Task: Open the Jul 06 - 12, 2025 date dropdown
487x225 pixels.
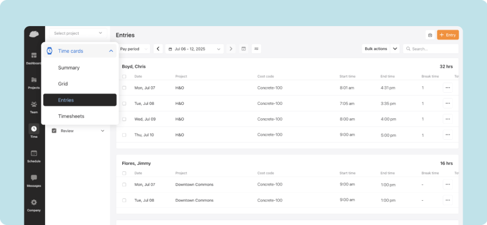Action: [195, 49]
